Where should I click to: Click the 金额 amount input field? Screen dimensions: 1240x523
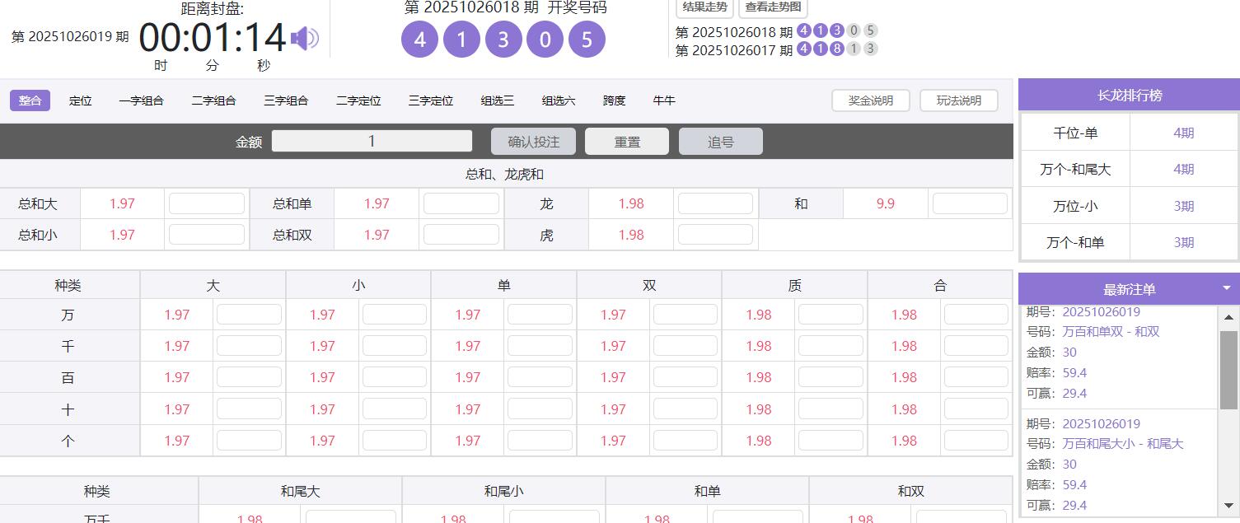click(x=372, y=141)
